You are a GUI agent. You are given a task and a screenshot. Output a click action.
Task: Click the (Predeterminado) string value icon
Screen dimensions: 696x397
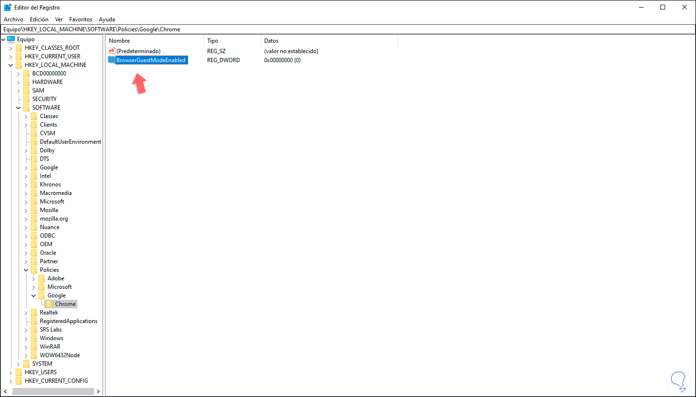[112, 51]
